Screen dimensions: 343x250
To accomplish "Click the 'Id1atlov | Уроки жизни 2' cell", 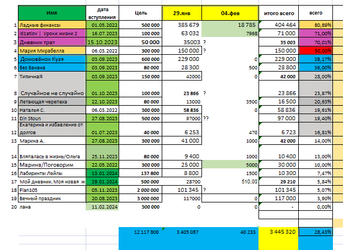I will [52, 33].
